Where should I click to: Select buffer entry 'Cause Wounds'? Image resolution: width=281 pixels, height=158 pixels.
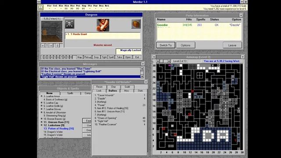point(120,95)
